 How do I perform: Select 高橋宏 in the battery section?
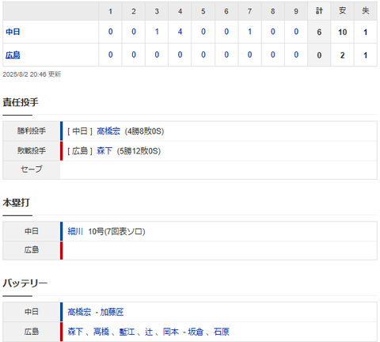coord(79,312)
